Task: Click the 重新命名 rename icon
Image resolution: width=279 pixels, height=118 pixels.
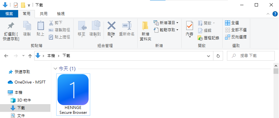Action: pyautogui.click(x=127, y=25)
